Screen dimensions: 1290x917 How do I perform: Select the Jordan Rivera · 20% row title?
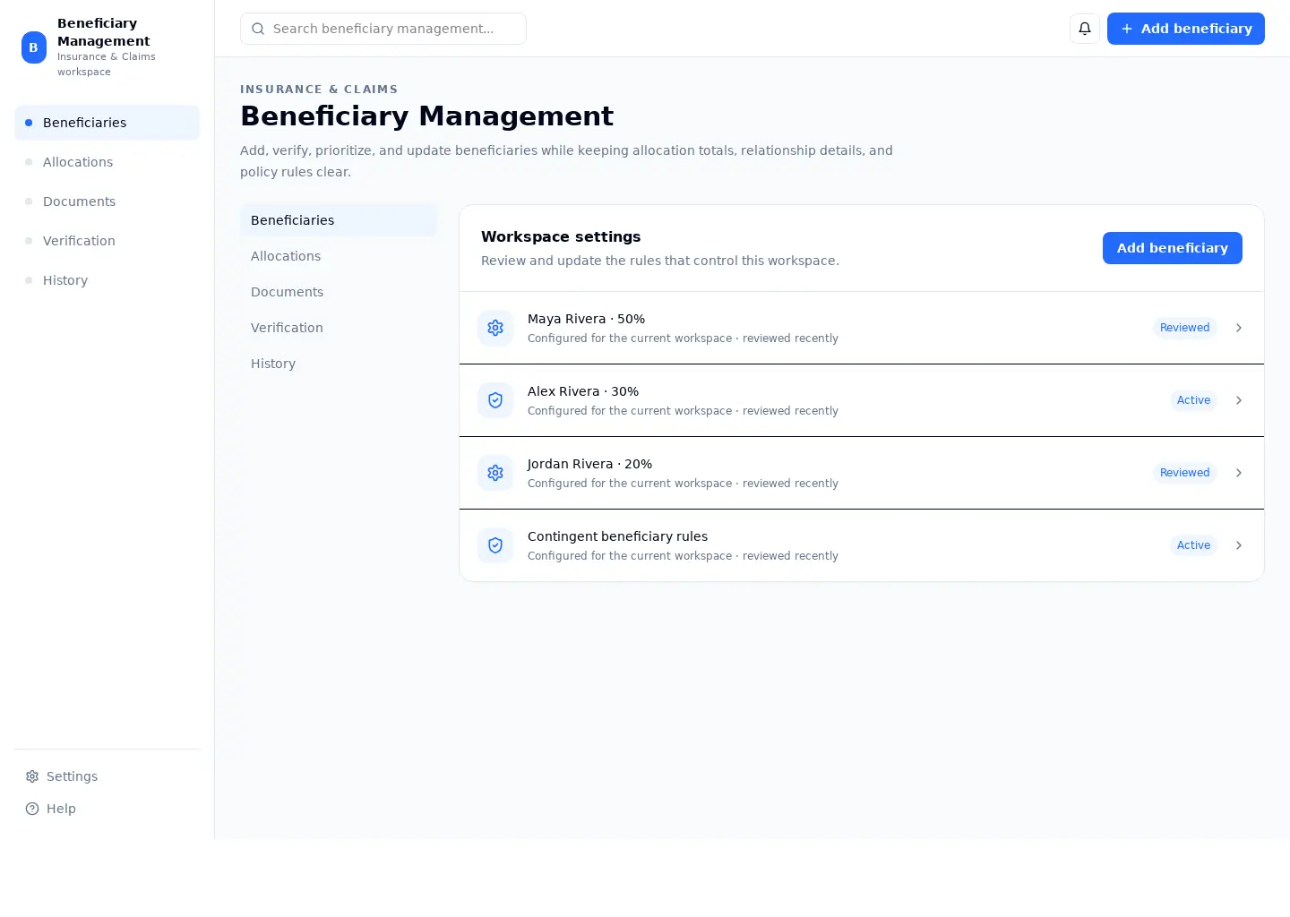(x=589, y=464)
